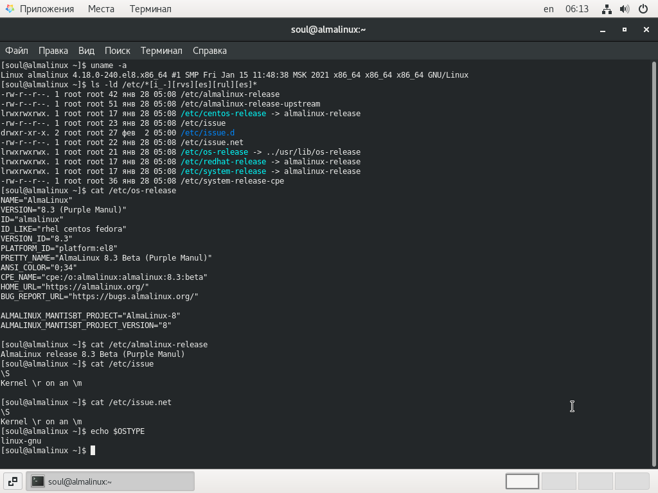Viewport: 658px width, 493px height.
Task: Click the HOME_URL https://almalinux.org/ text
Action: click(x=75, y=287)
